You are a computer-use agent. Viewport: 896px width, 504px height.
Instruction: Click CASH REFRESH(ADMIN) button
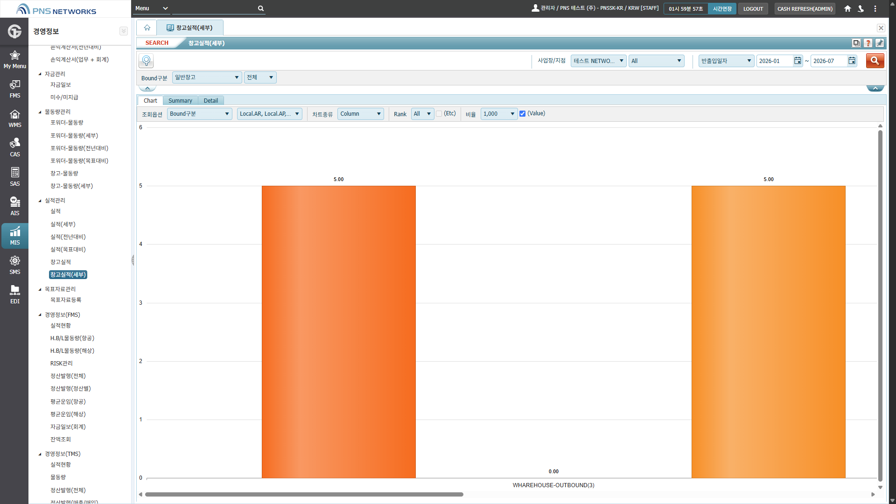[805, 9]
